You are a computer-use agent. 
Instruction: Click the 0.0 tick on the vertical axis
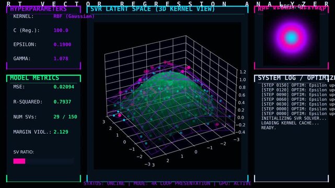pyautogui.click(x=240, y=118)
